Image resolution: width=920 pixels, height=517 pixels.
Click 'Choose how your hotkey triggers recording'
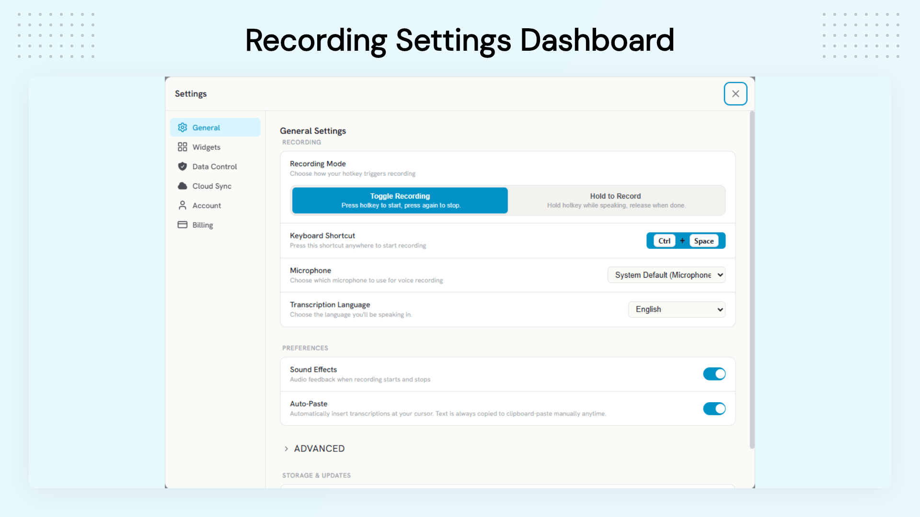coord(353,174)
